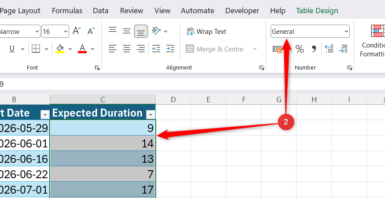Open the Automate tab
The image size is (385, 198).
[198, 11]
